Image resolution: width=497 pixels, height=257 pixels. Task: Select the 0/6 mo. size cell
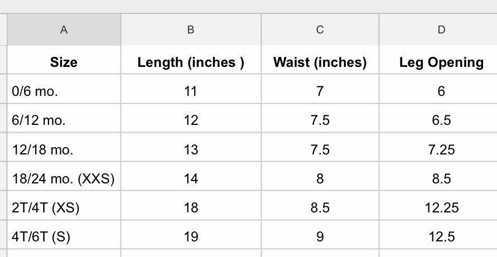pos(64,91)
